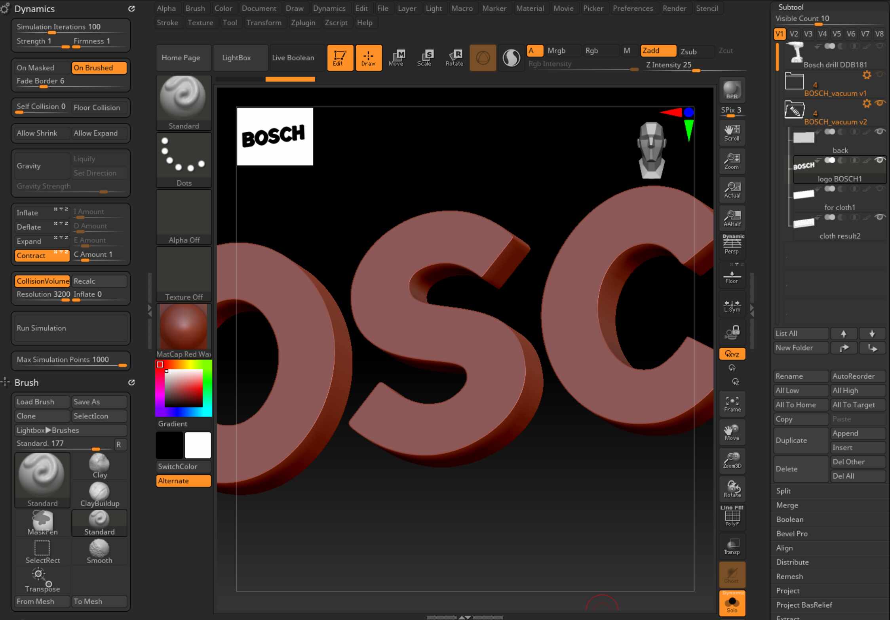
Task: Activate the Draw mode icon
Action: pos(369,58)
